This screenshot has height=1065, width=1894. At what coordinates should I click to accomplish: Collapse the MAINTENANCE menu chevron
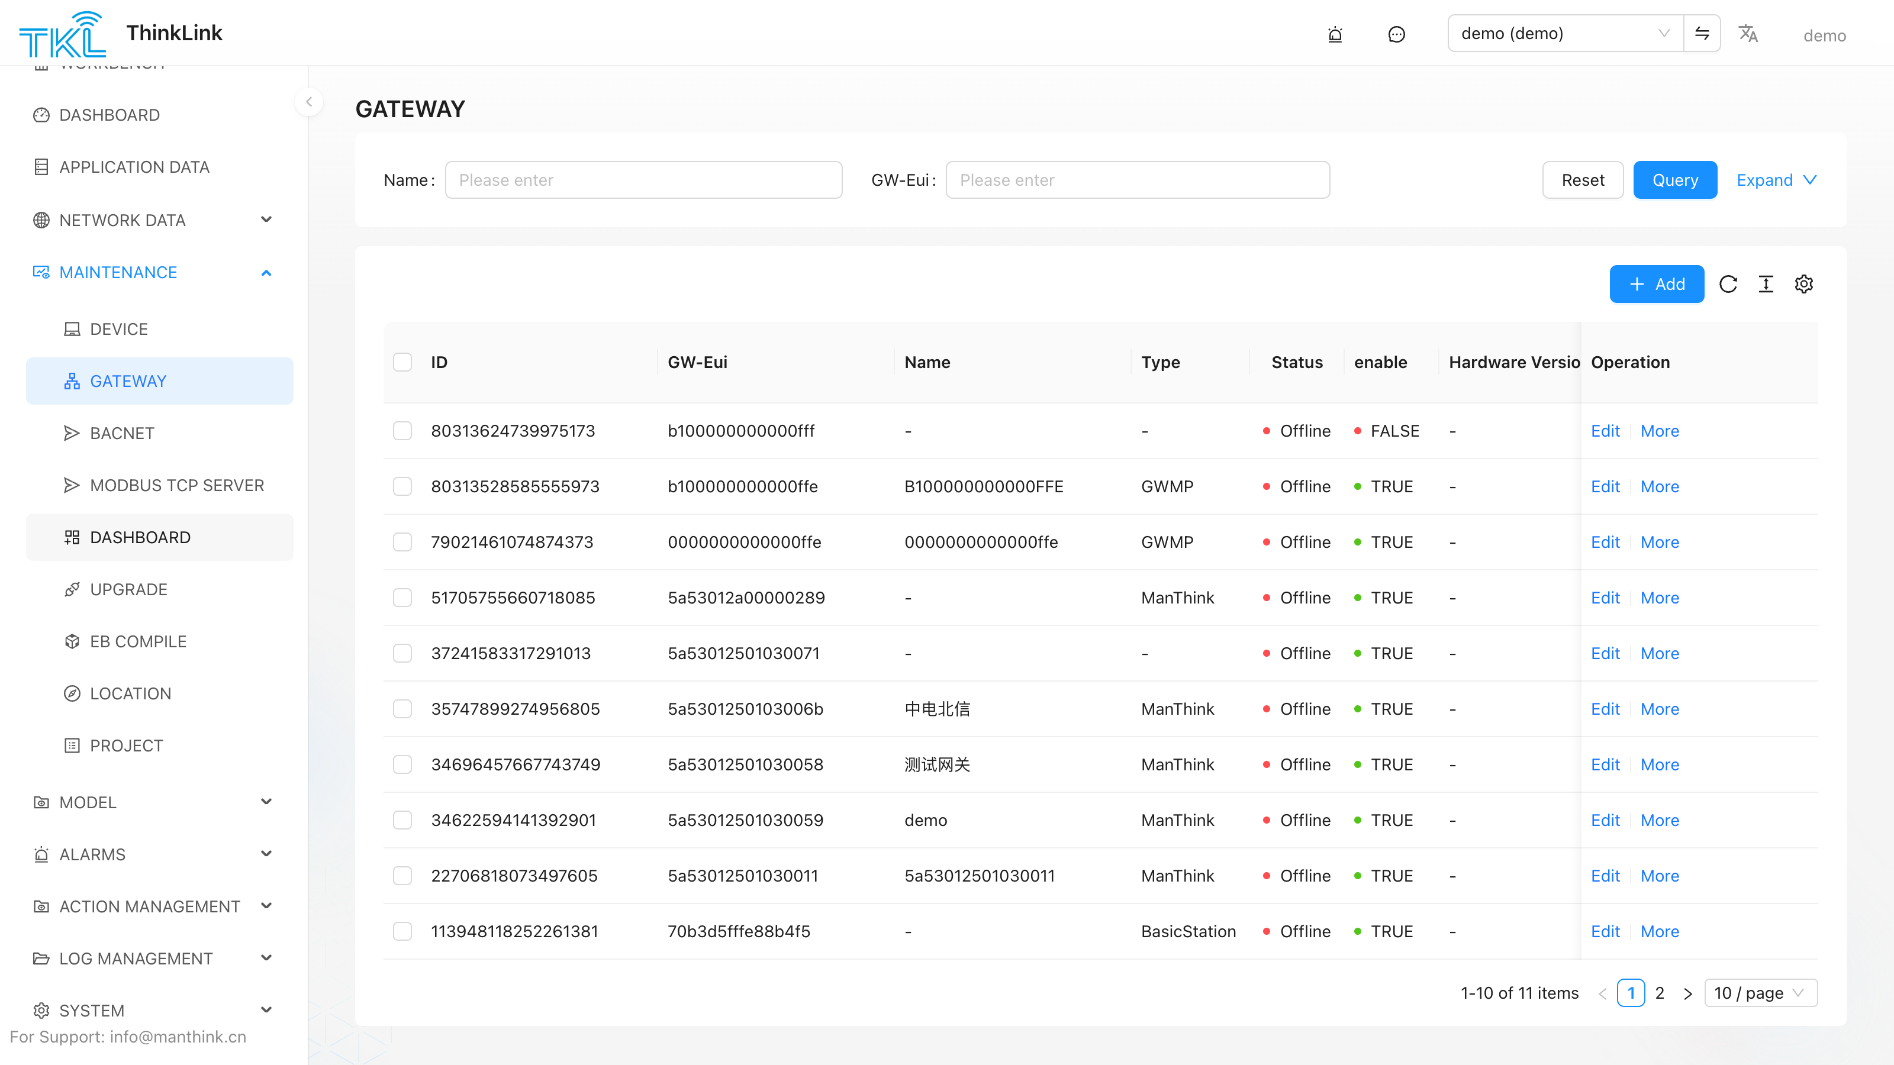(x=266, y=273)
